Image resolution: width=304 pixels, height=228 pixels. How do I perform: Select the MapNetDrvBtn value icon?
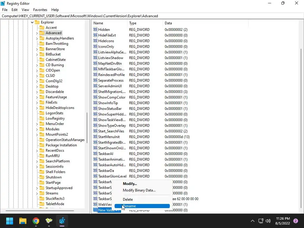[x=95, y=64]
